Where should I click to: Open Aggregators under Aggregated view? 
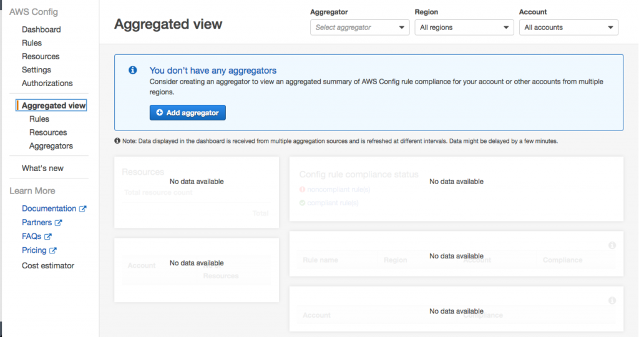pos(51,146)
